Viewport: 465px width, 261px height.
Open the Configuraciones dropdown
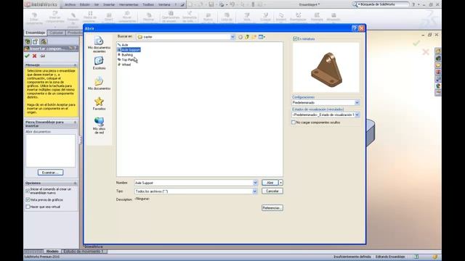tap(357, 102)
